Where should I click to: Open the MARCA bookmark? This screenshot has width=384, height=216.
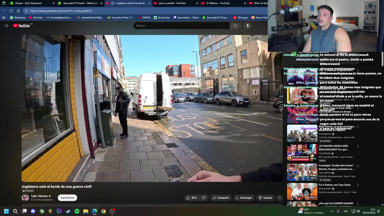tap(144, 18)
